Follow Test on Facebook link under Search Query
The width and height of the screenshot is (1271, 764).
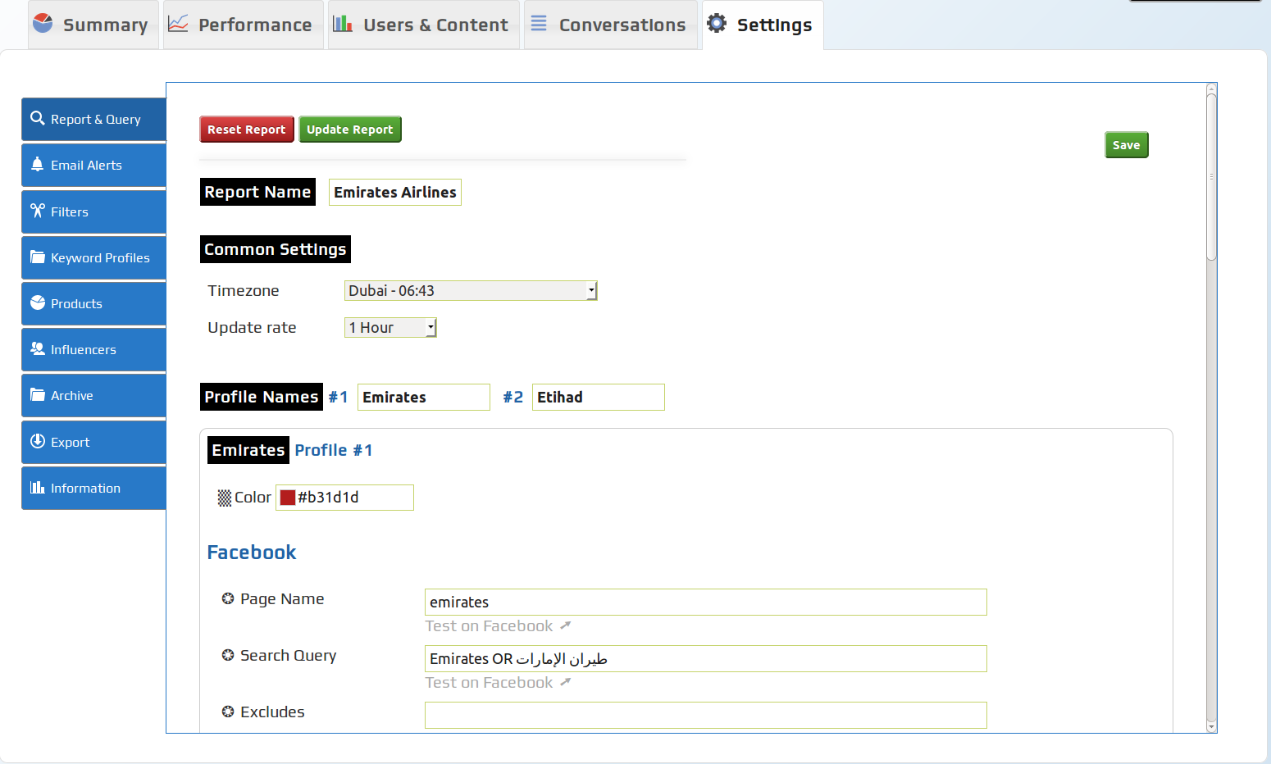[x=489, y=682]
